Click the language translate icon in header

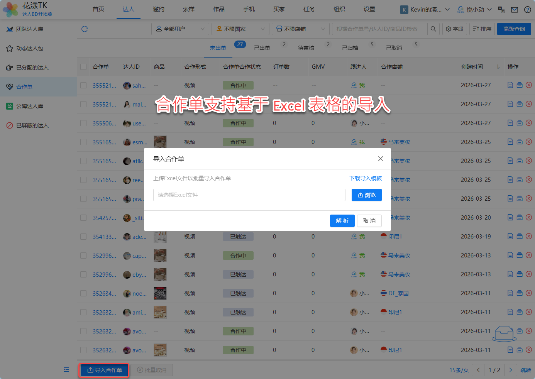click(501, 10)
